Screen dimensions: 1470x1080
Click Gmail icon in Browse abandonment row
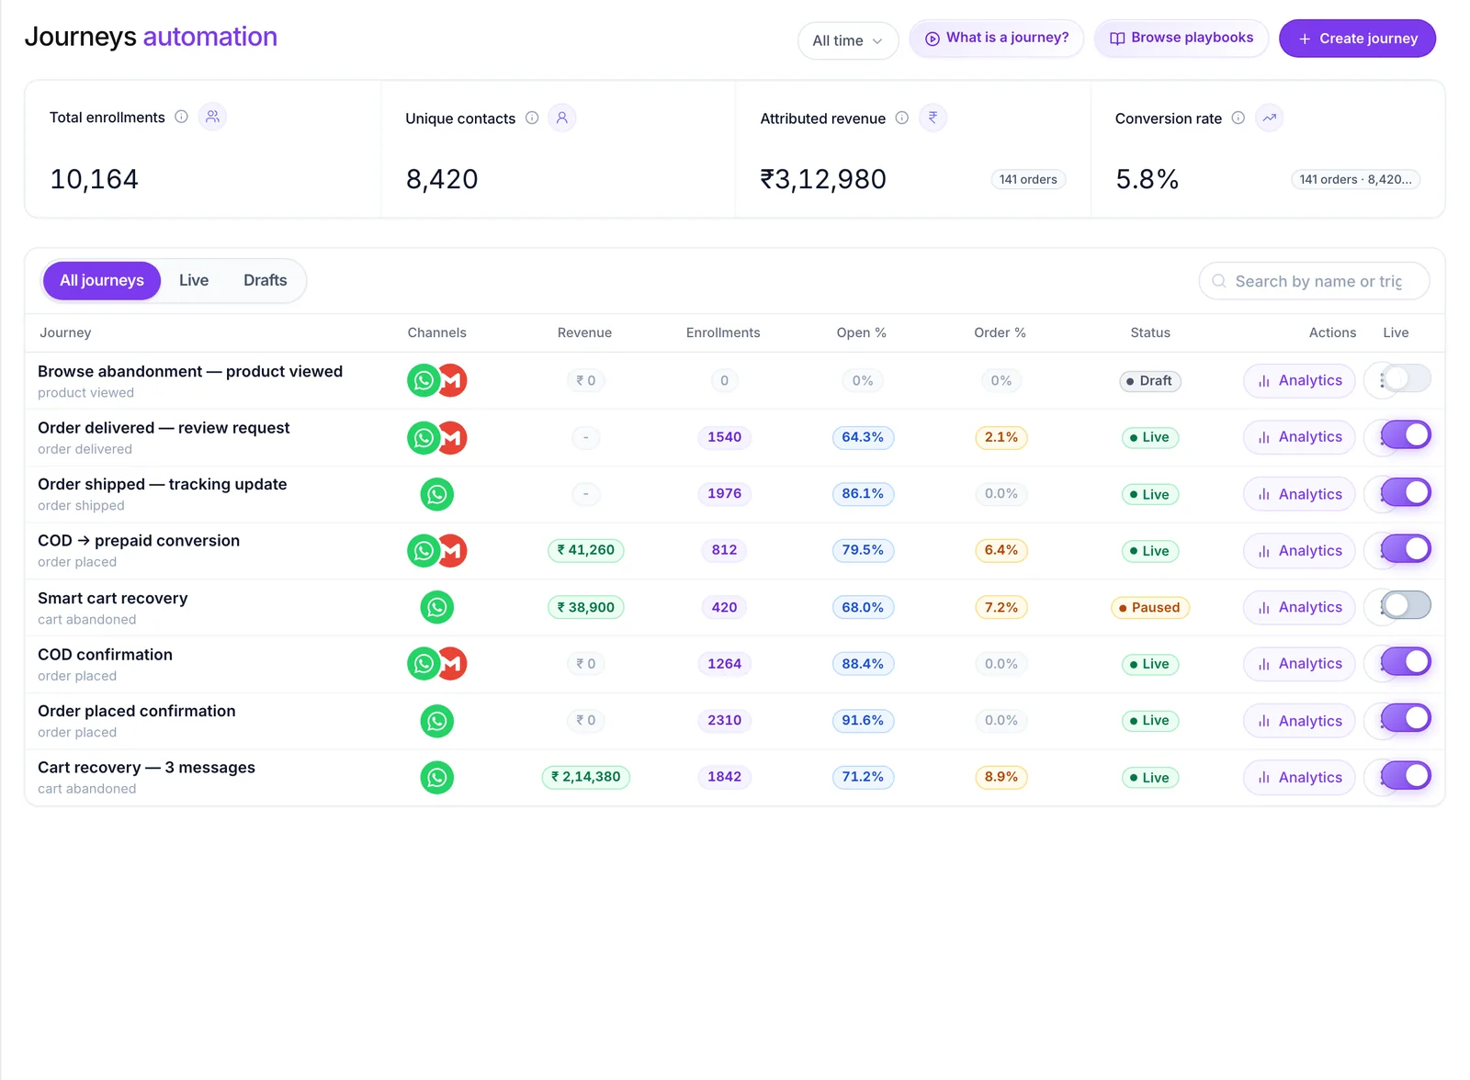click(453, 380)
